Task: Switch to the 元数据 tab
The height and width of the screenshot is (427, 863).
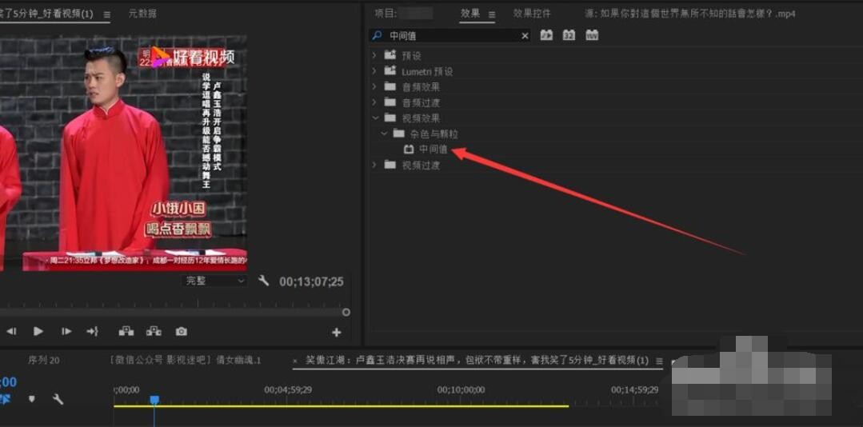Action: (142, 14)
